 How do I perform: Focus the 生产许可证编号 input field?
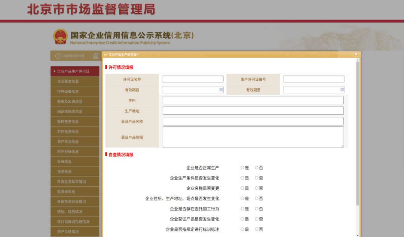coord(314,79)
